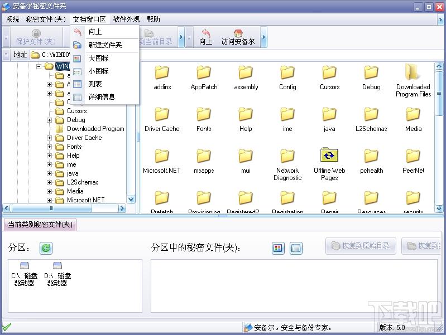Click tree scrollbar left arrow
This screenshot has height=335, width=446.
pyautogui.click(x=6, y=208)
